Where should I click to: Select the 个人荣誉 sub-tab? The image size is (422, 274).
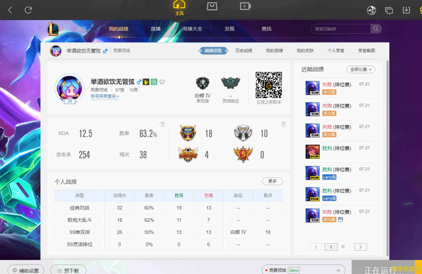coord(336,51)
